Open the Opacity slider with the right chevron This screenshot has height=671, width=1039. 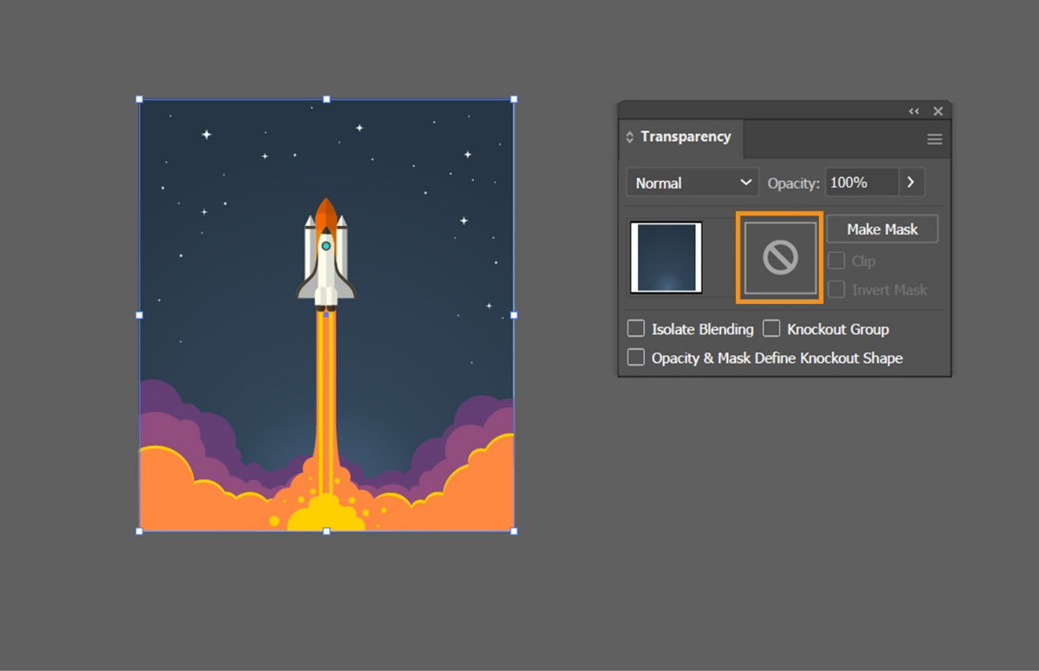tap(910, 182)
